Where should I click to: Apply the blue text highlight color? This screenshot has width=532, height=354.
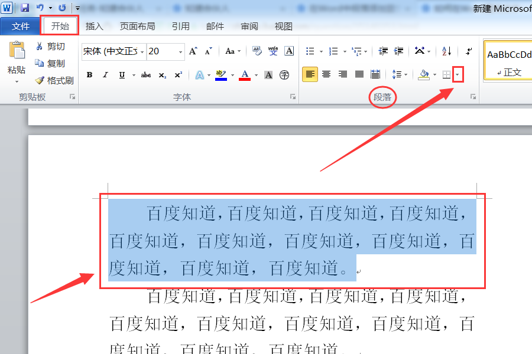point(221,75)
